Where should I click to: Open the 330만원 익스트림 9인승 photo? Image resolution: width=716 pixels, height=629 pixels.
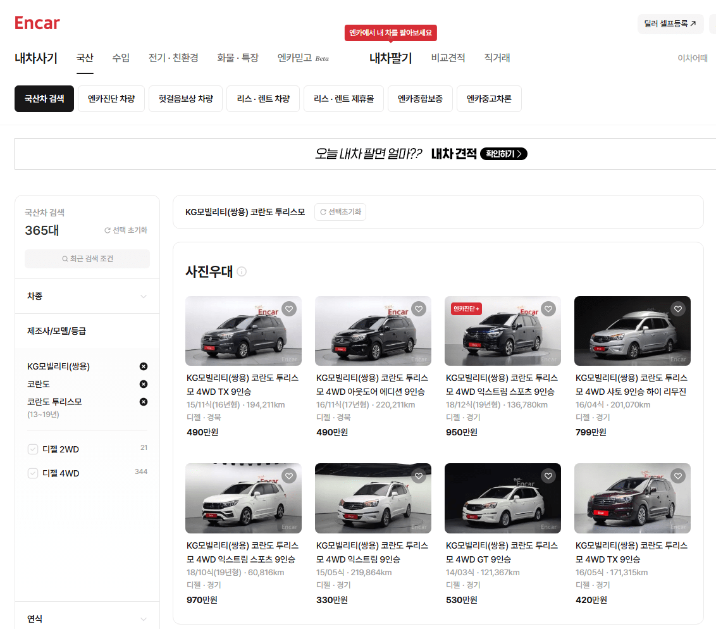(373, 499)
